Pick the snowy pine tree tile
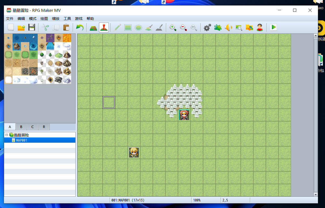Screen dimensions: 325x208 pyautogui.click(x=42, y=80)
